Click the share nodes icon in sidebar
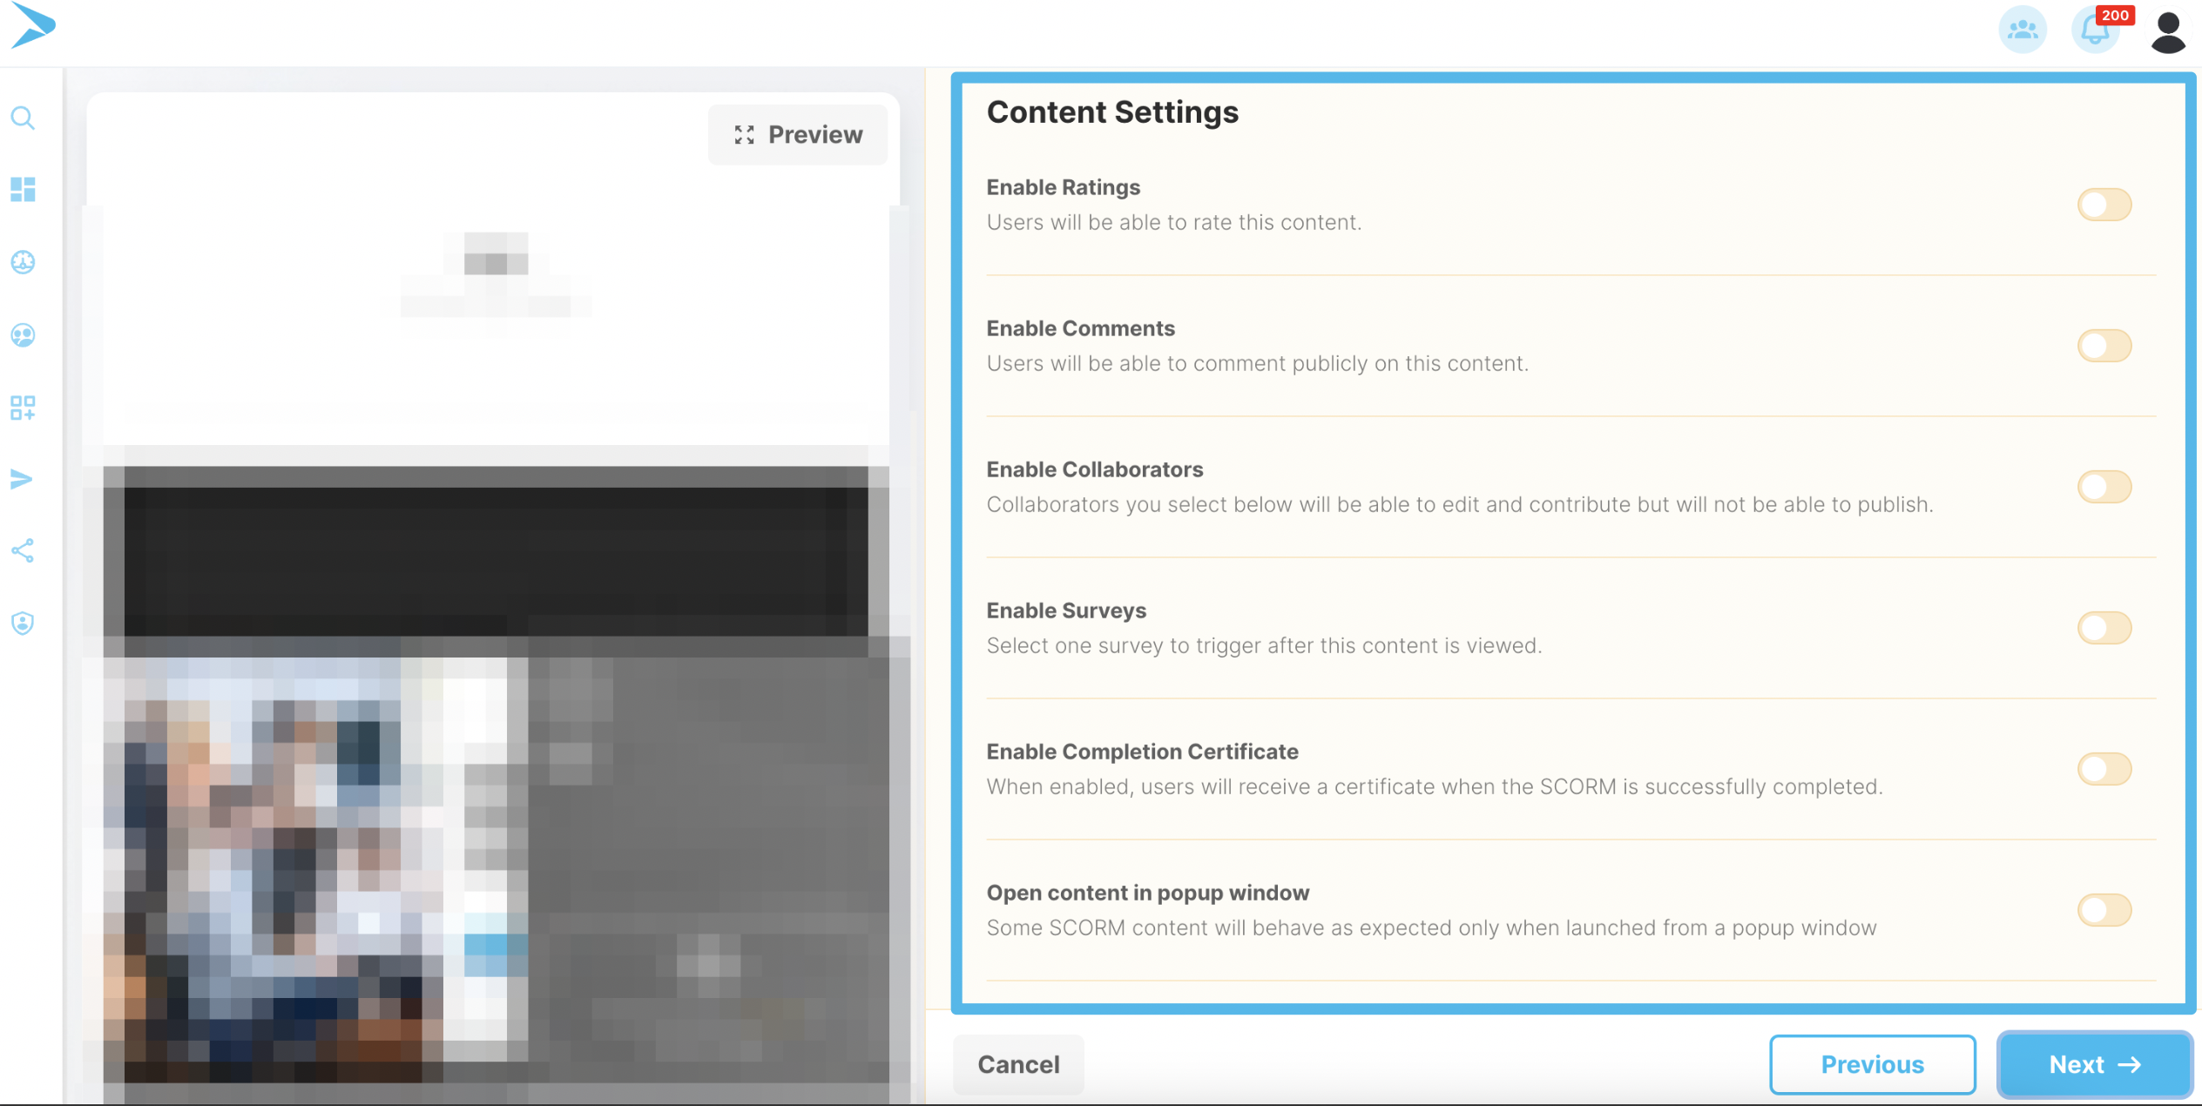Screen dimensions: 2202x1106 click(x=23, y=550)
